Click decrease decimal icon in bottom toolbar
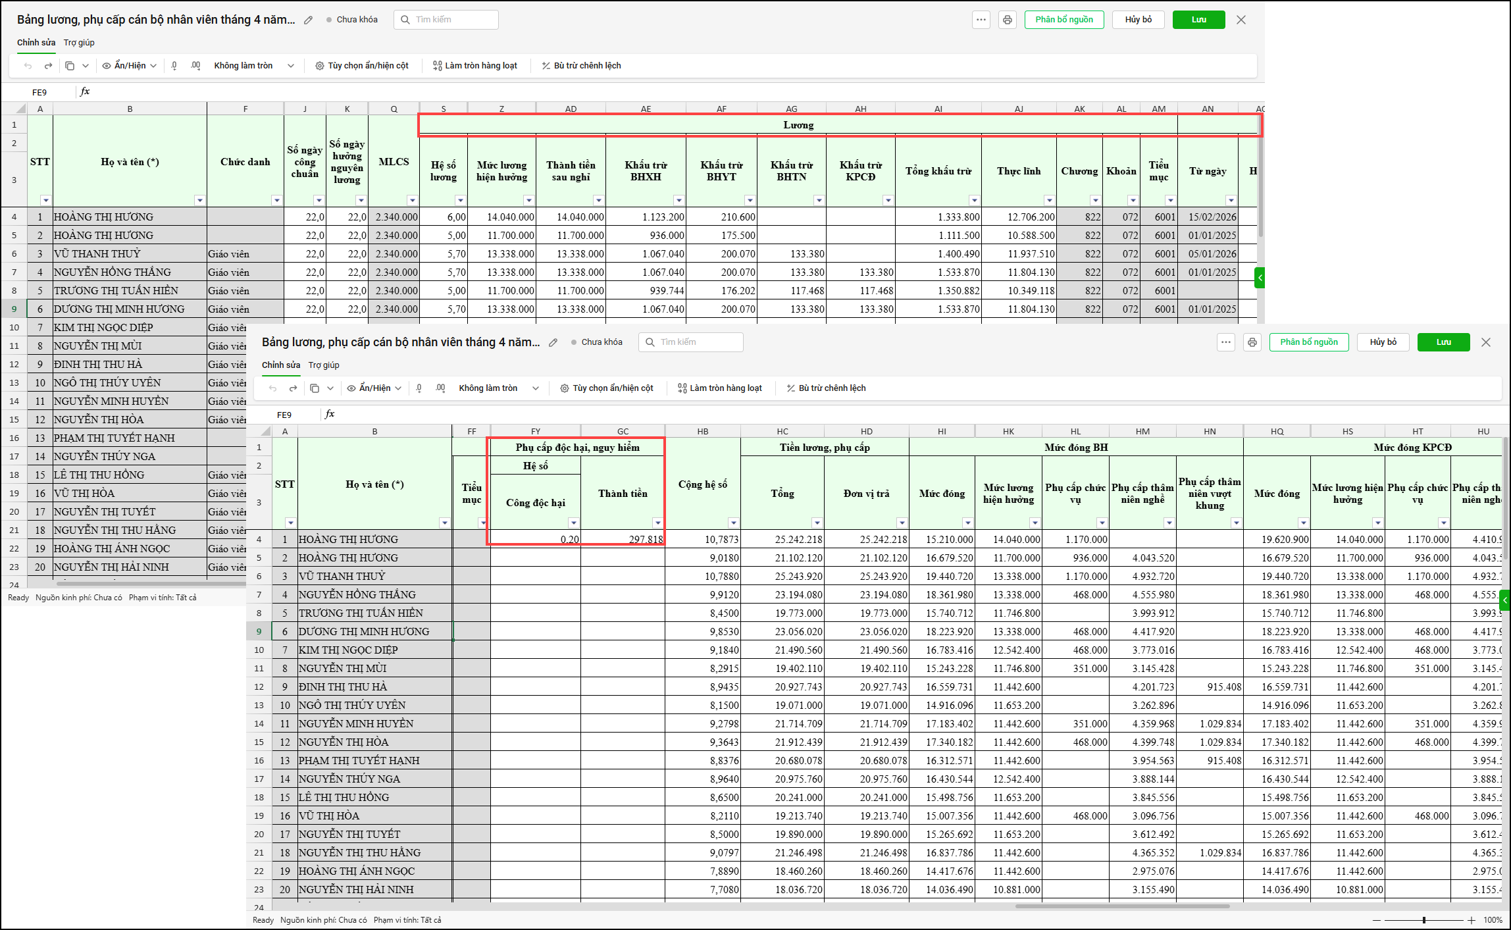Screen dimensions: 1511x930 419,388
